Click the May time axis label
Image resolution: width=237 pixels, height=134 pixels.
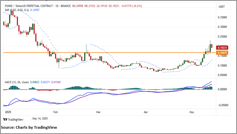(x=192, y=112)
